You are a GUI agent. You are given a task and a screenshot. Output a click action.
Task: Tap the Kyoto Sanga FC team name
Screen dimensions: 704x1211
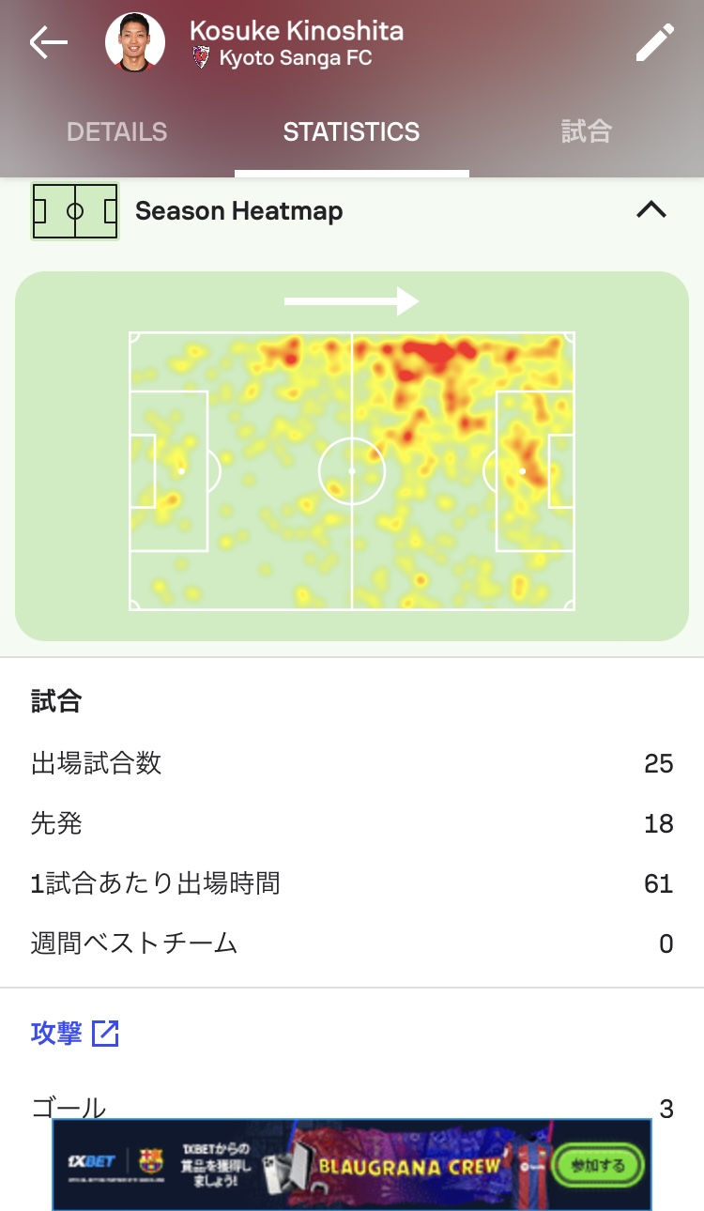tap(296, 58)
